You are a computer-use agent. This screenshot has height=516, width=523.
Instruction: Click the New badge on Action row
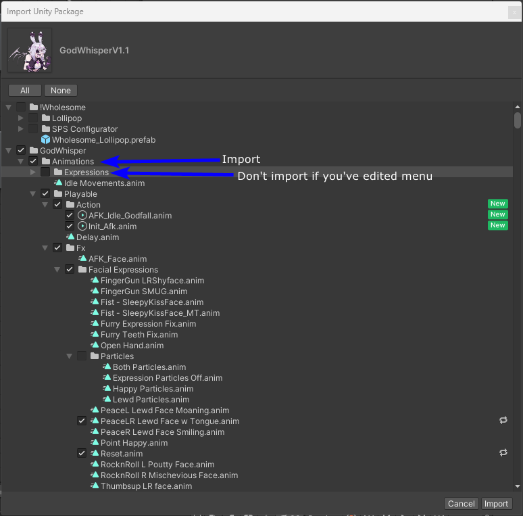pos(497,204)
